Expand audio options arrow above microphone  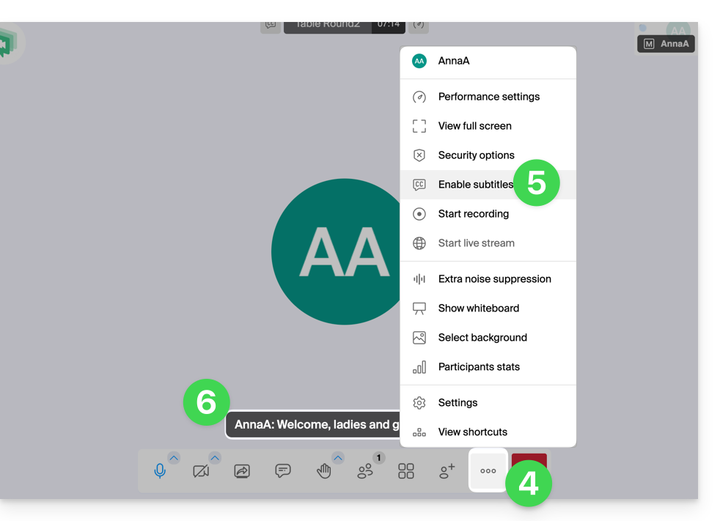[174, 458]
